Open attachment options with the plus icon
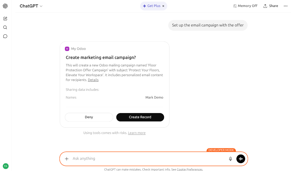291x171 pixels. pyautogui.click(x=67, y=159)
